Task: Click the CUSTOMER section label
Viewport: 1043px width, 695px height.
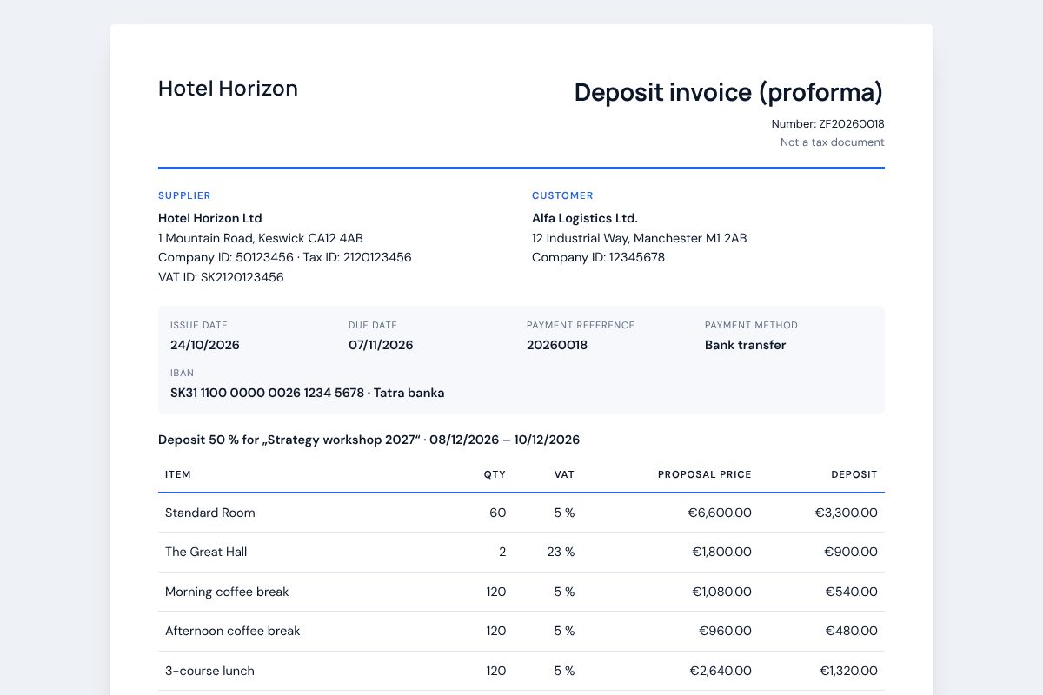Action: pyautogui.click(x=563, y=196)
